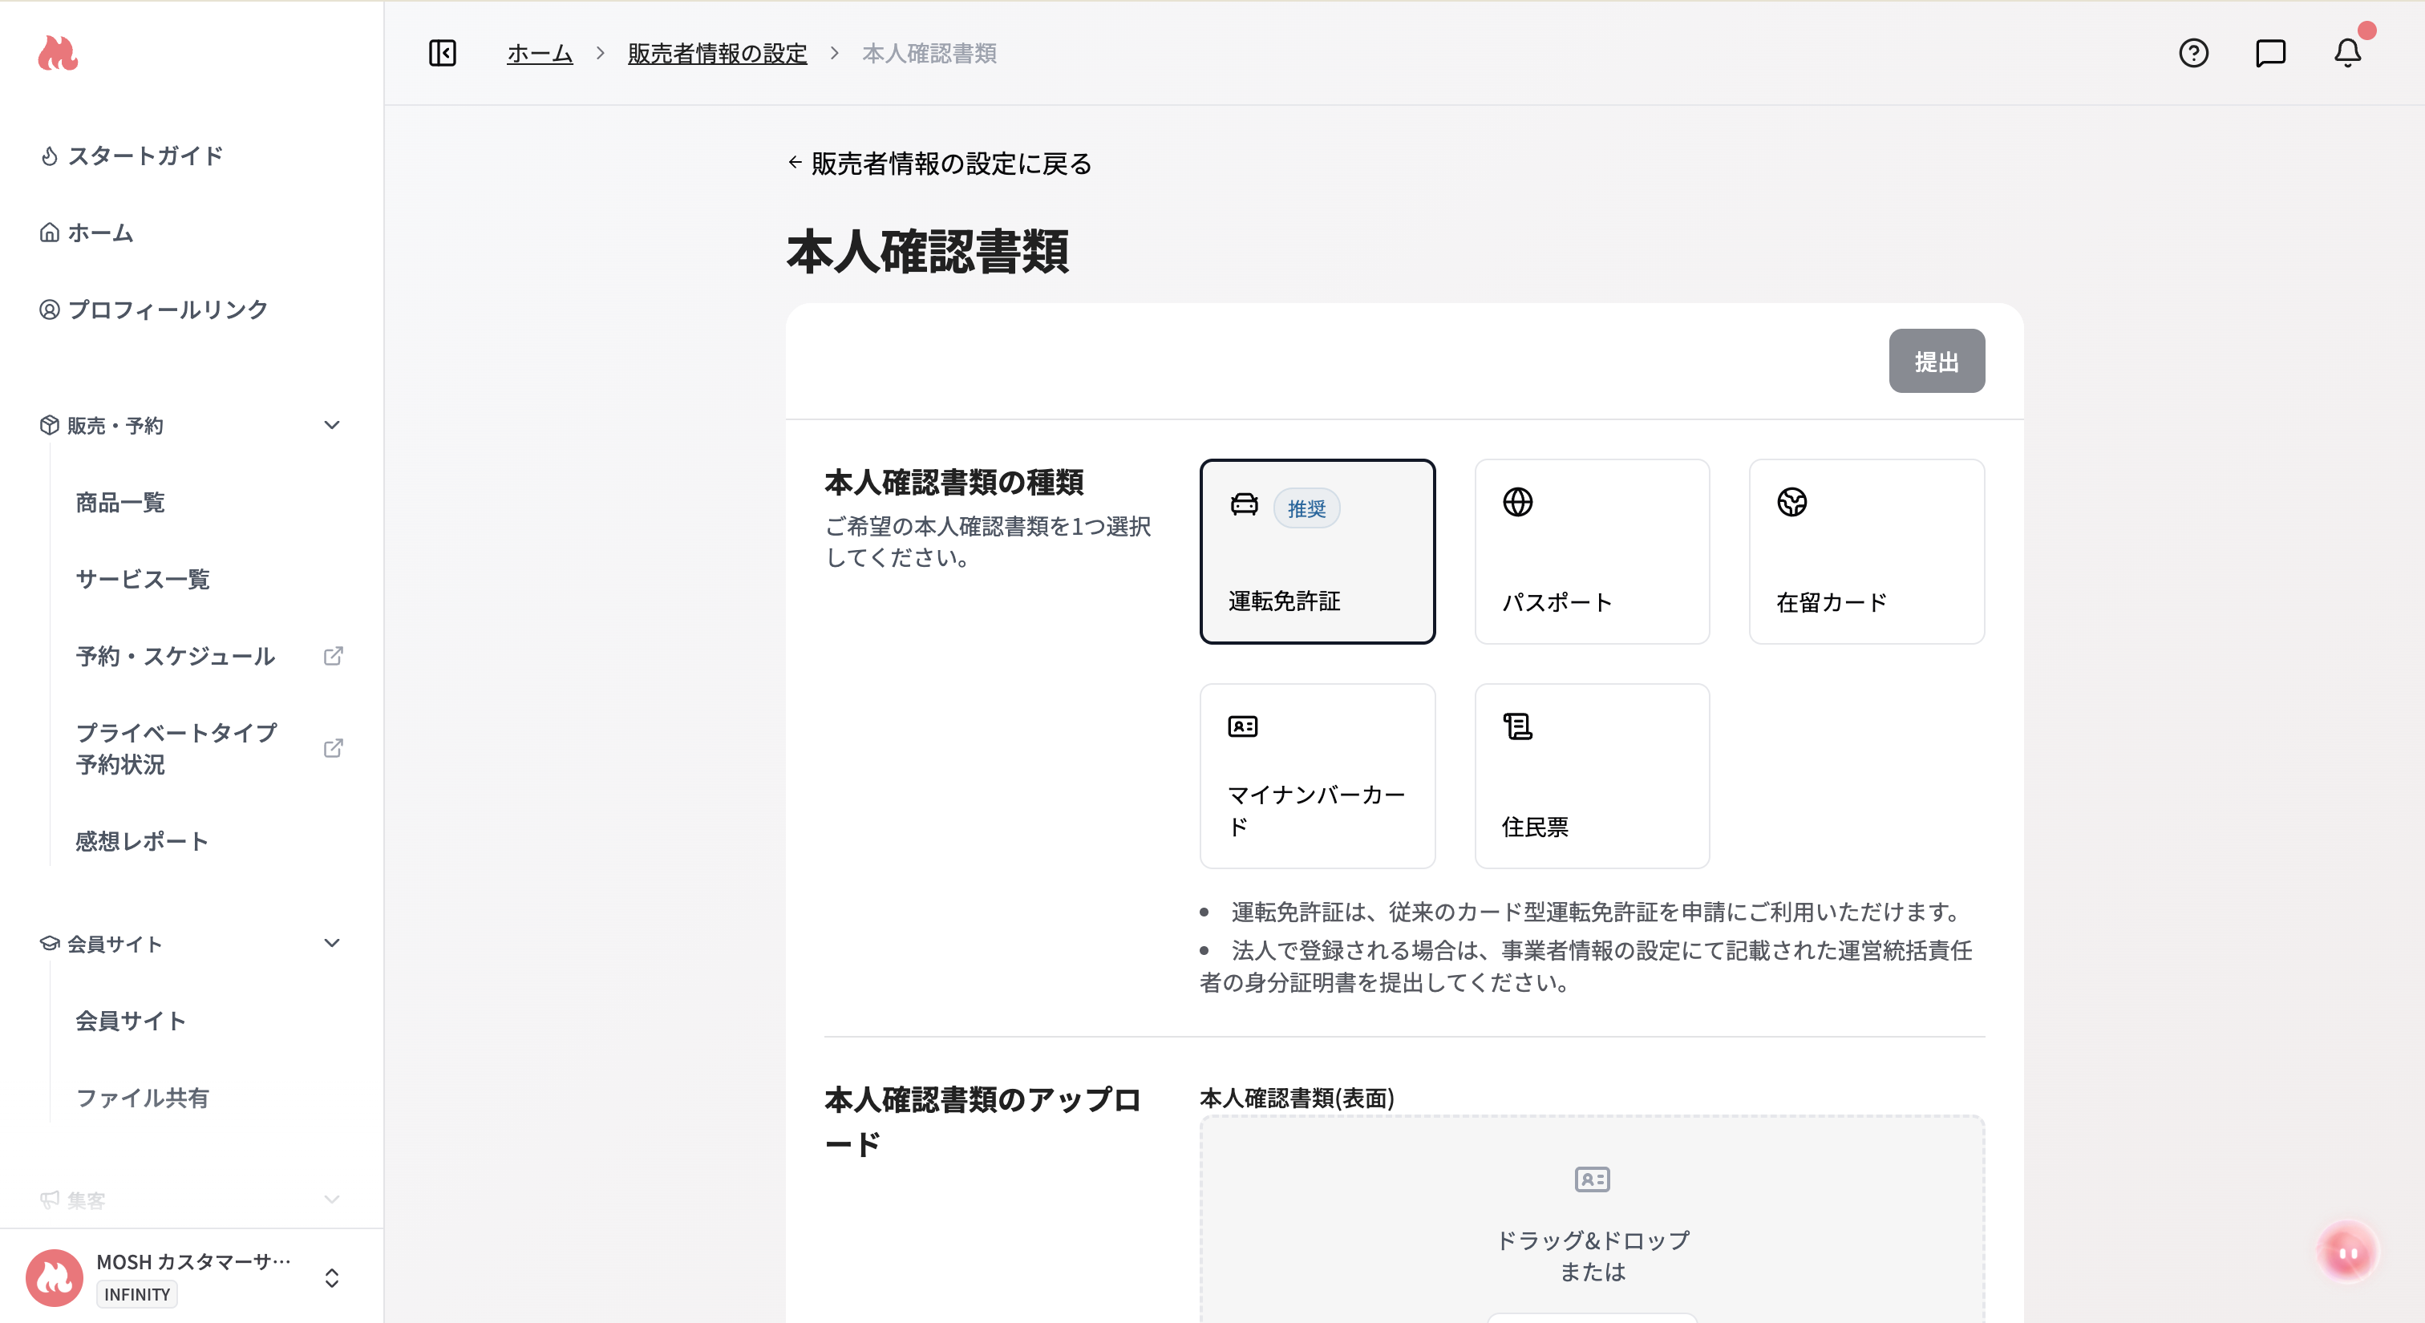Viewport: 2425px width, 1323px height.
Task: Click the 本人確認書類 breadcrumb text
Action: pos(929,54)
